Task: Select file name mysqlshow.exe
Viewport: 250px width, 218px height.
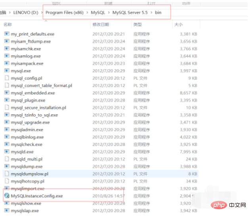Action: pyautogui.click(x=26, y=203)
